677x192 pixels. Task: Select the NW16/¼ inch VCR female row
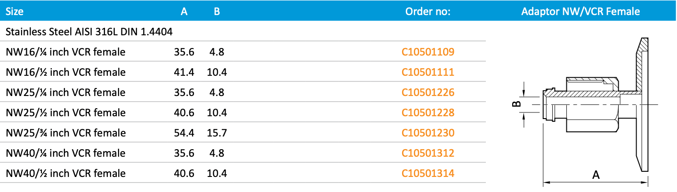tap(65, 52)
